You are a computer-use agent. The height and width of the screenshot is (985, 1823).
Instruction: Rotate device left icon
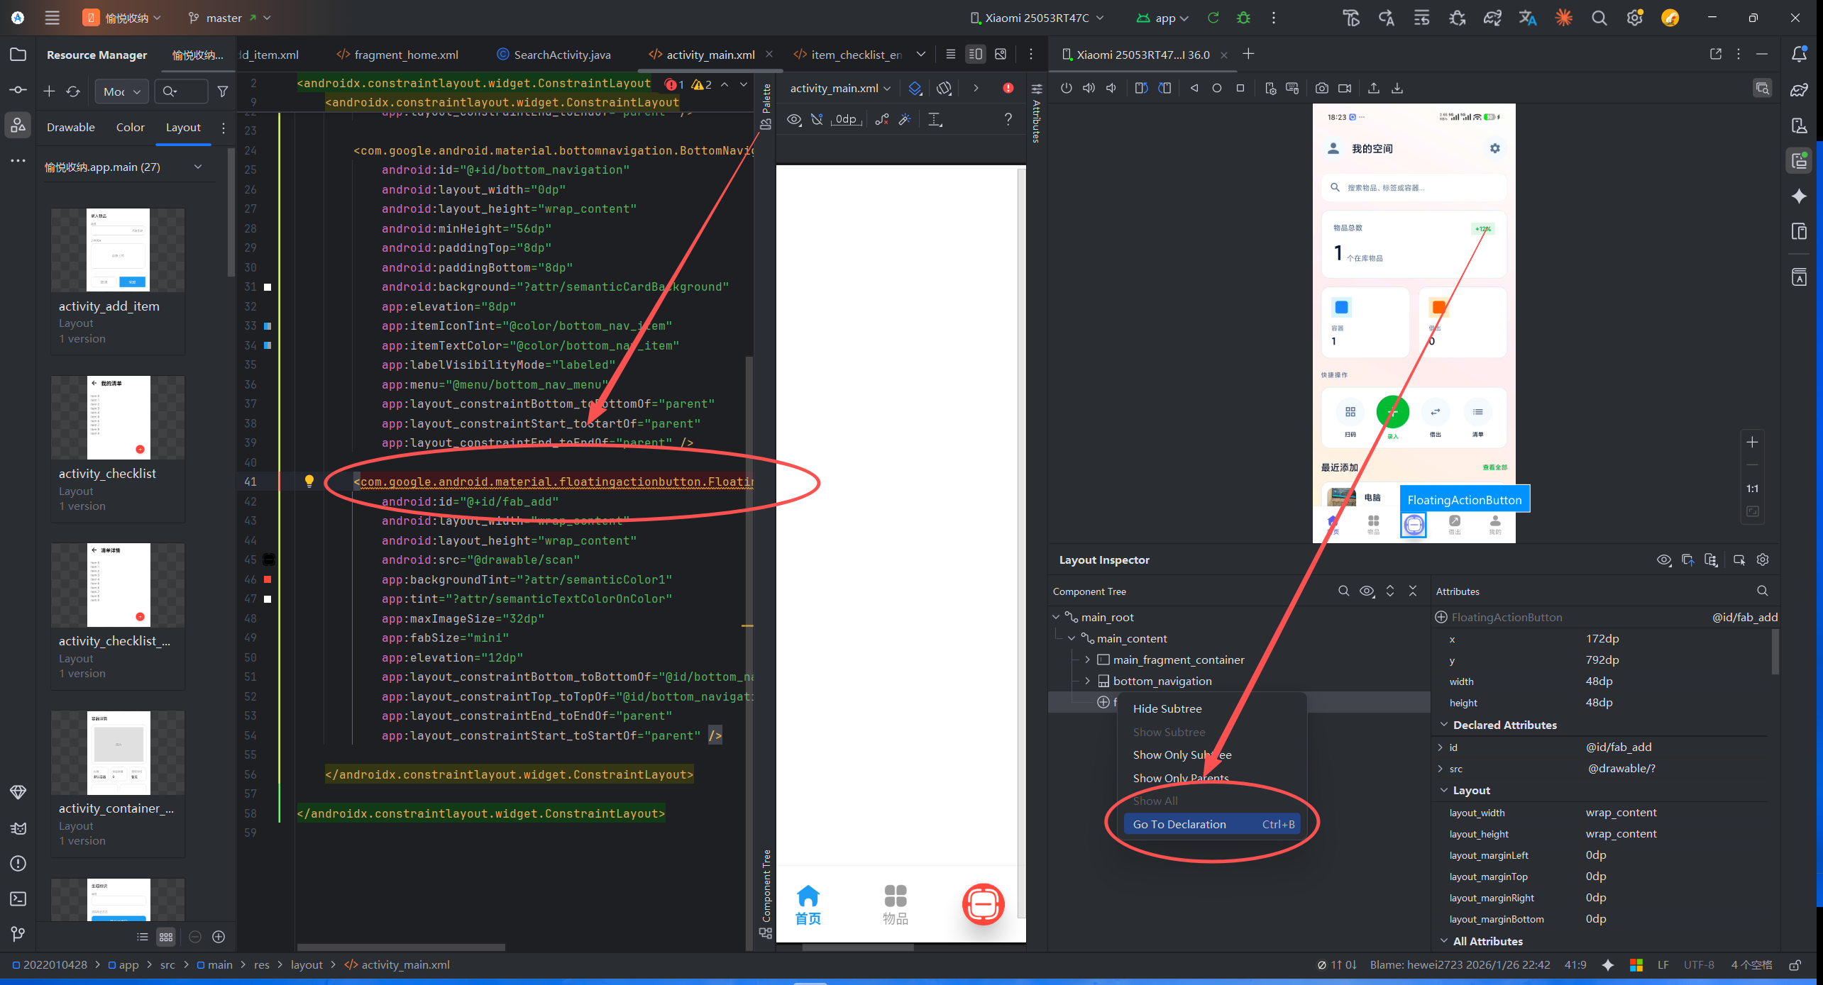click(x=1141, y=89)
